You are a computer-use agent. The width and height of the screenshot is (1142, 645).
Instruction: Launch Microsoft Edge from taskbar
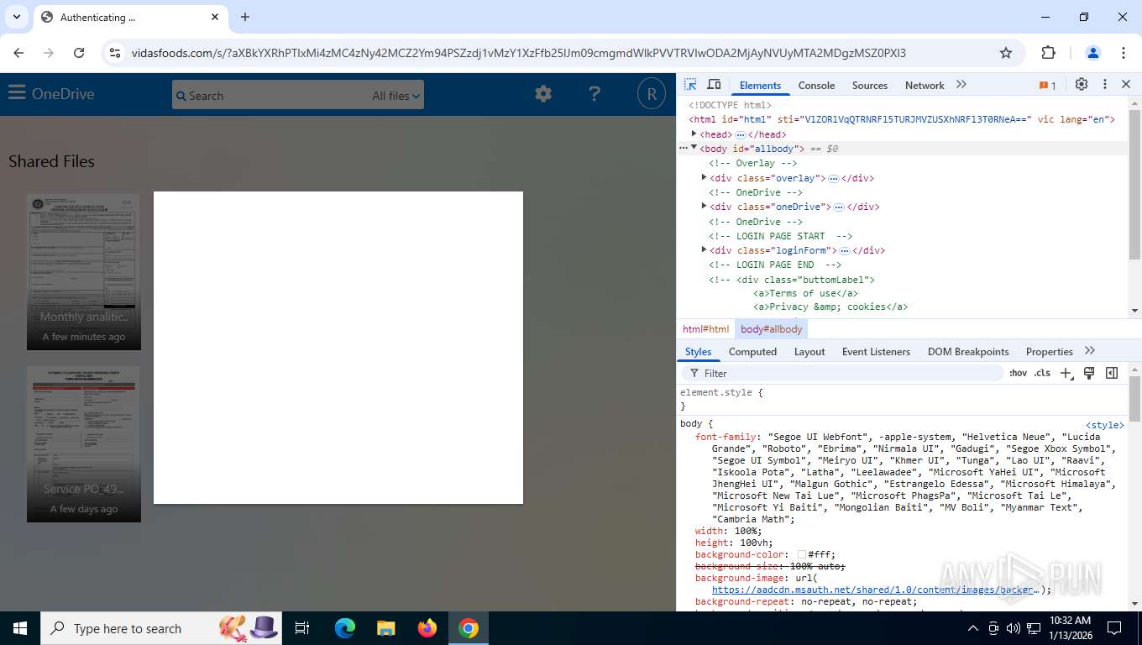tap(345, 628)
